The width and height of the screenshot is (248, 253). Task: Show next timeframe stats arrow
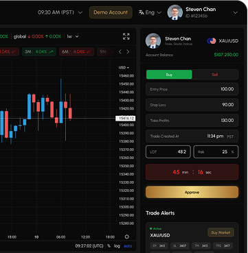point(128,52)
